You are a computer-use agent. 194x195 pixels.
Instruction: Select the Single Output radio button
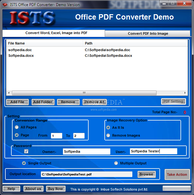point(24,163)
